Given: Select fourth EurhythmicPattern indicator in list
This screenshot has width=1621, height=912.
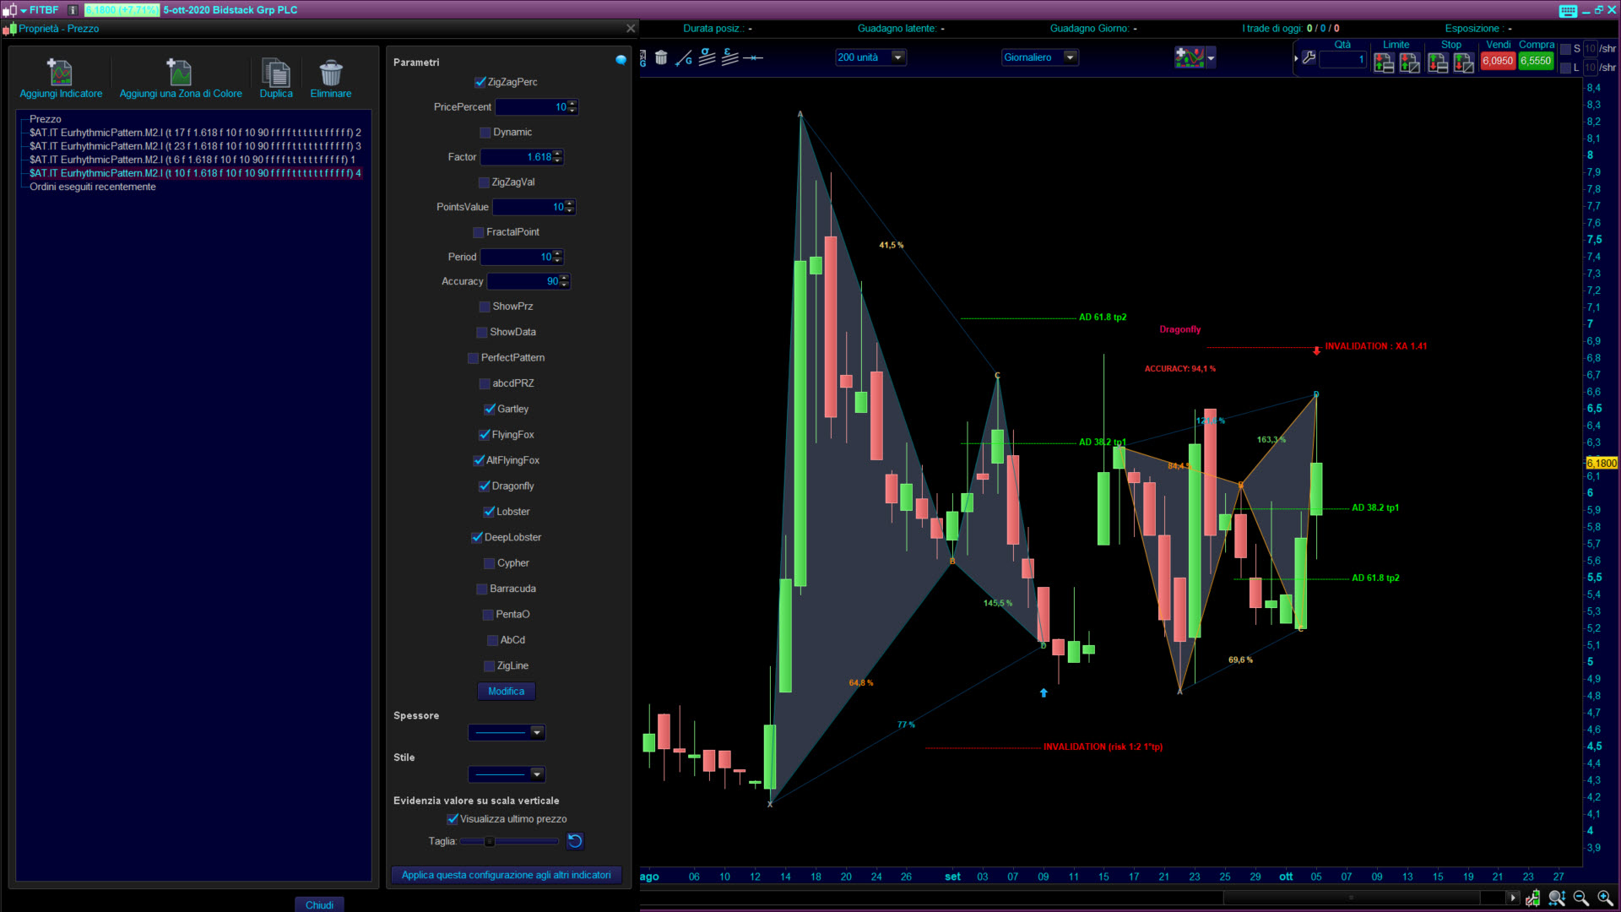Looking at the screenshot, I should point(194,173).
